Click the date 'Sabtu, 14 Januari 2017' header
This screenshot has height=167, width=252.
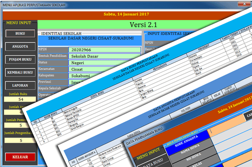[126, 14]
